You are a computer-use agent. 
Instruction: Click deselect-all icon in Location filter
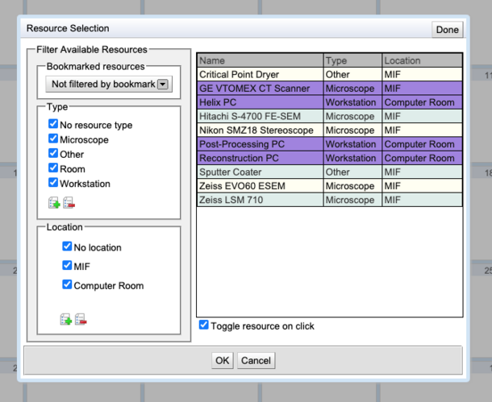(81, 319)
